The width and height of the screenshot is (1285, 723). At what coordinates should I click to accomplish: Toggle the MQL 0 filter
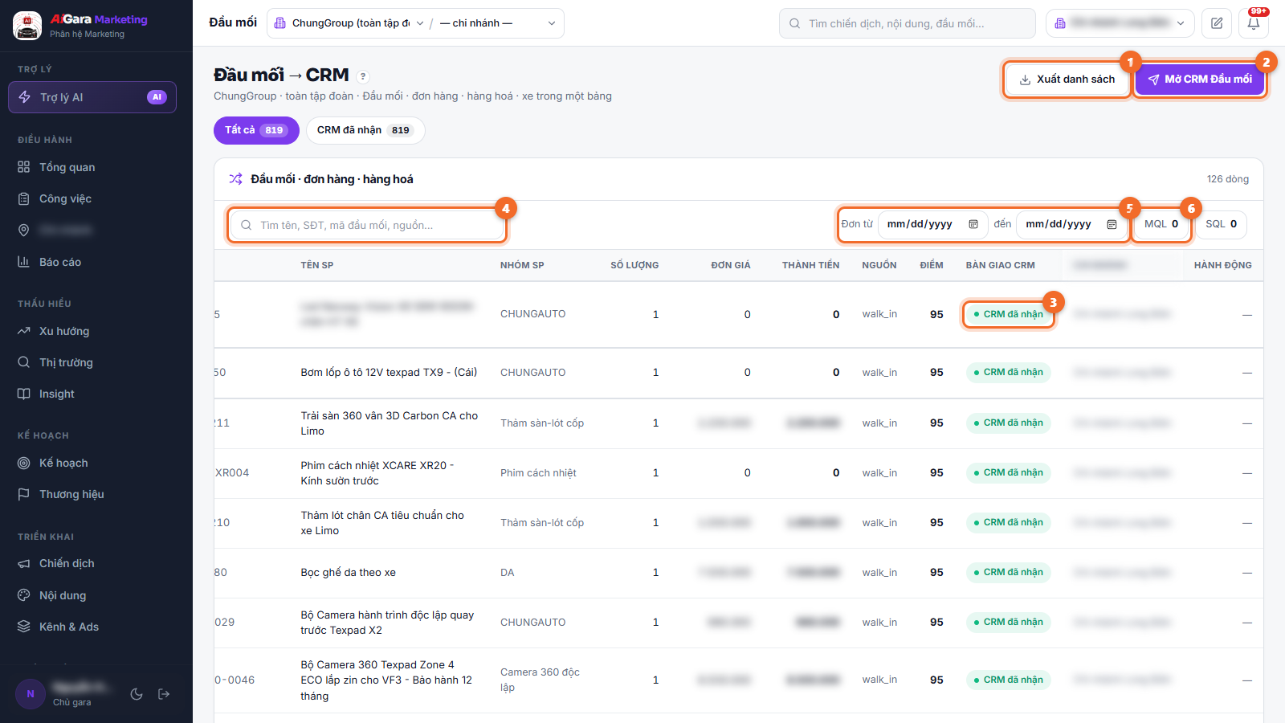coord(1161,224)
